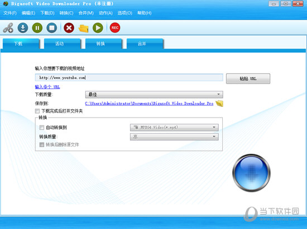Viewport: 307px width, 229px height.
Task: Switch to the 下载 tab
Action: coord(21,43)
